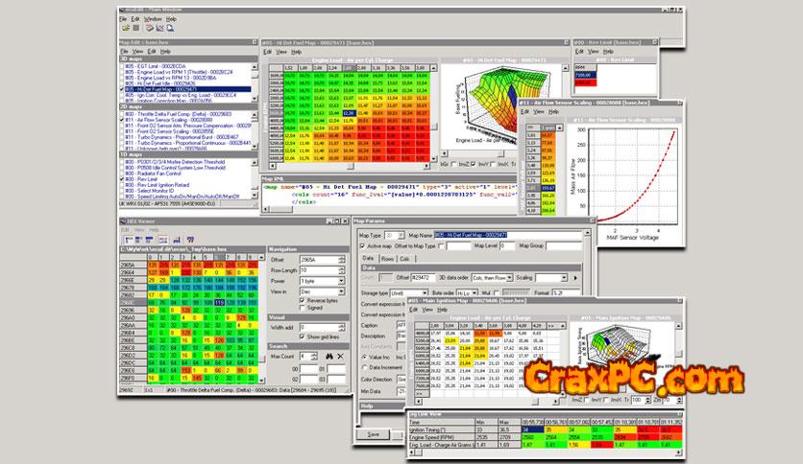
Task: Uncheck the Active map checkbox
Action: (363, 246)
